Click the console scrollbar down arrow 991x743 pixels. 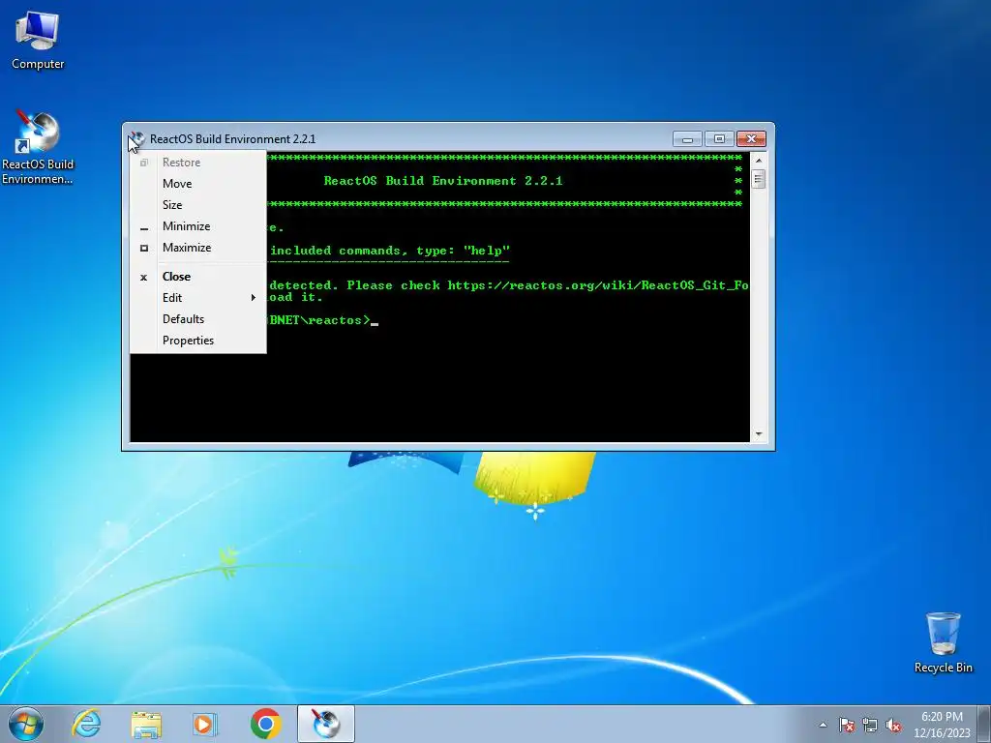759,434
